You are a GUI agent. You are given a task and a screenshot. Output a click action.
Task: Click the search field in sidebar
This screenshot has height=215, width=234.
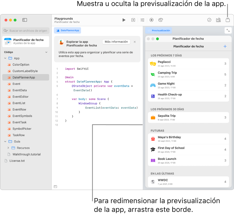tap(26, 30)
